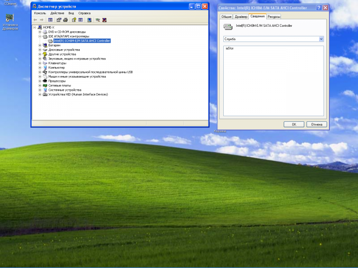Select the Сведения tab
Screen dimensions: 358x268
pyautogui.click(x=257, y=16)
